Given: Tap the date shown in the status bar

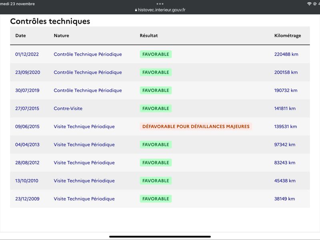Looking at the screenshot, I should 17,4.
